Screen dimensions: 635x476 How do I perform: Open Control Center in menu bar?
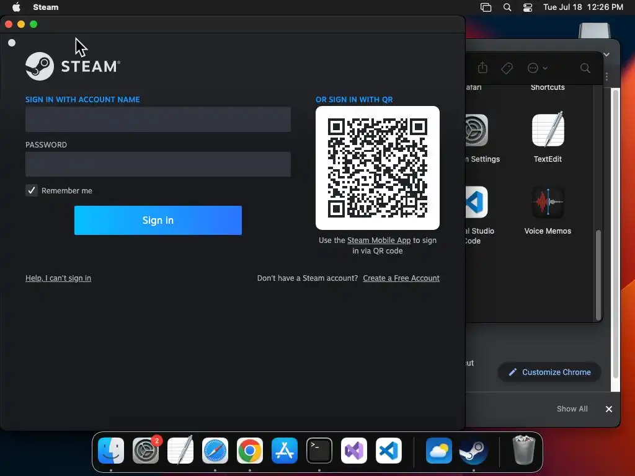pyautogui.click(x=528, y=7)
